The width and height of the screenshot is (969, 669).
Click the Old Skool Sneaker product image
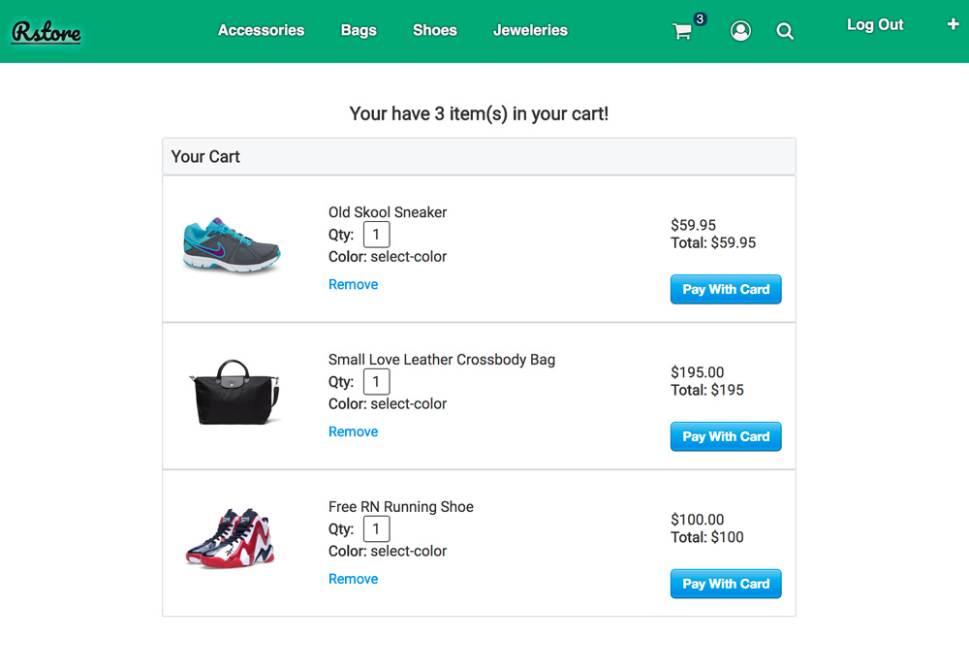(x=233, y=245)
